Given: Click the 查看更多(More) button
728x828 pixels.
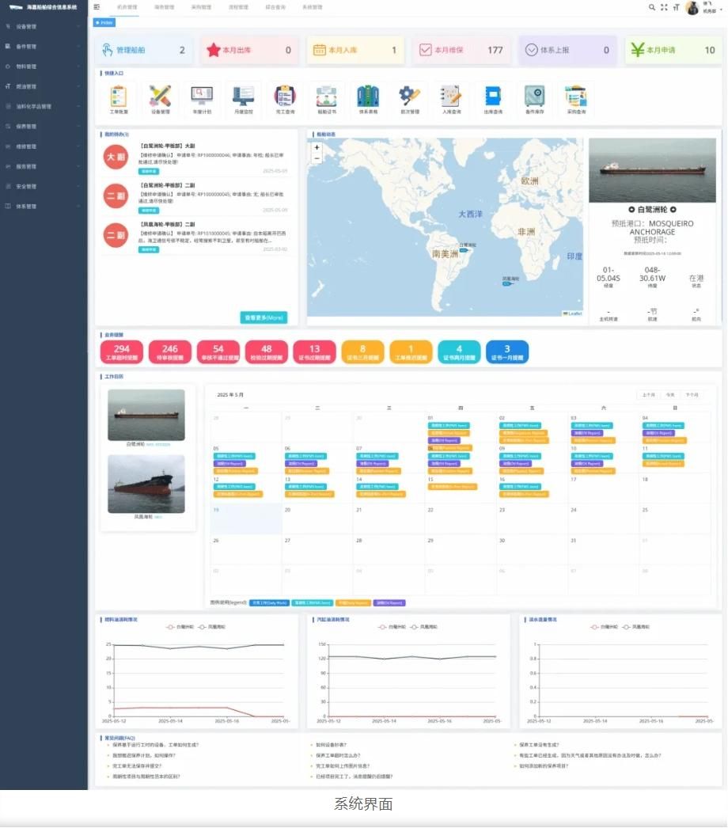Looking at the screenshot, I should 264,317.
